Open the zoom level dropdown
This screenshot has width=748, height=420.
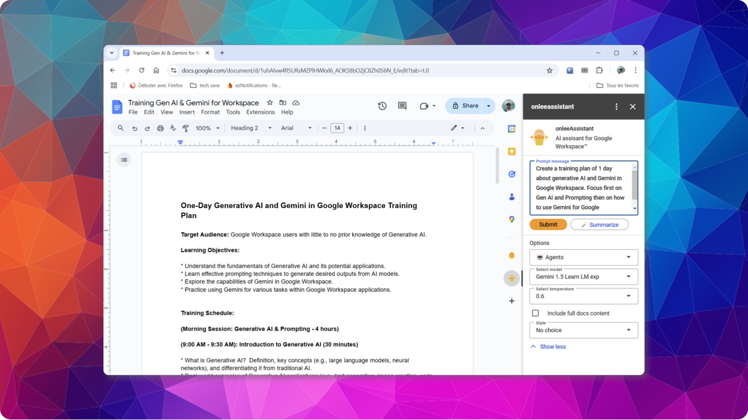[x=208, y=128]
